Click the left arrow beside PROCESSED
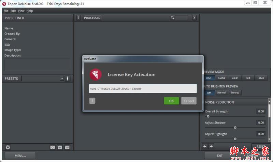 pyautogui.click(x=78, y=18)
